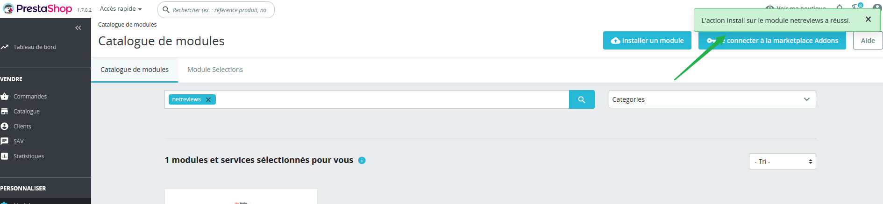Remove the netreviews search tag
This screenshot has width=883, height=204.
(x=208, y=100)
